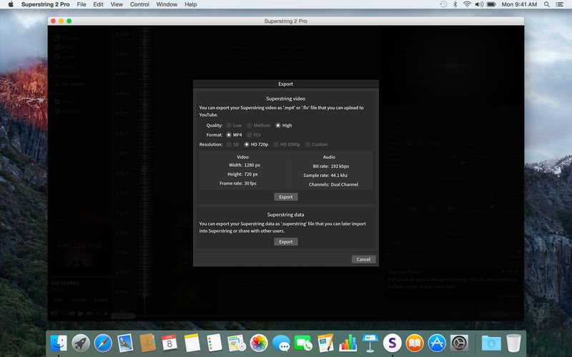Screen dimensions: 572x357
Task: Export the Superstring data file
Action: (285, 241)
